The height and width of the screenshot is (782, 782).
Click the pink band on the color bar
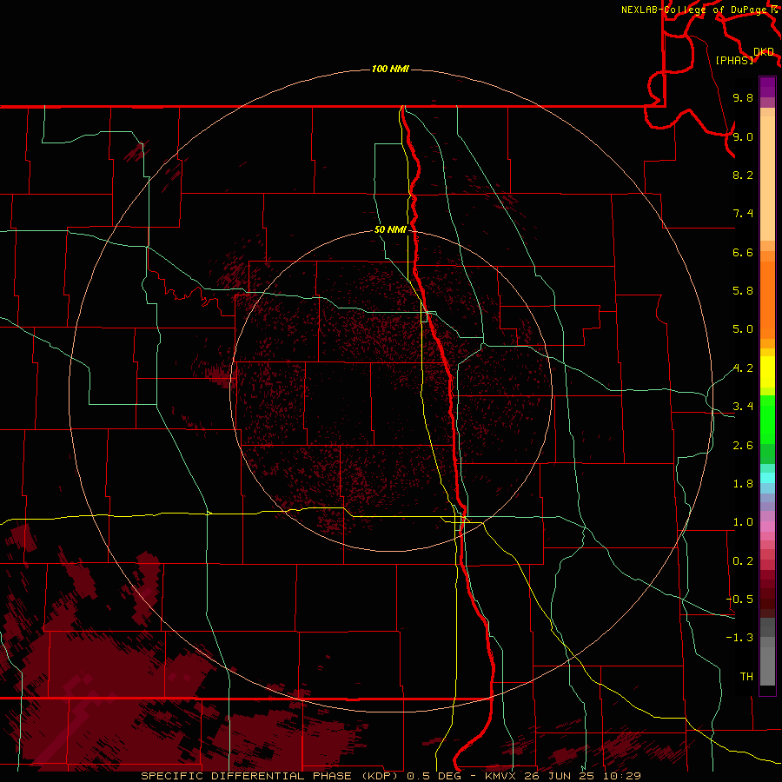767,527
